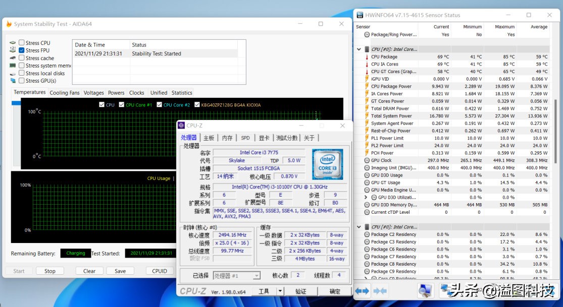
Task: Click the green Charging battery indicator
Action: [75, 253]
